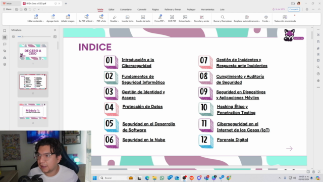Open Hacking Ético y Penetration Testing link

coord(236,110)
